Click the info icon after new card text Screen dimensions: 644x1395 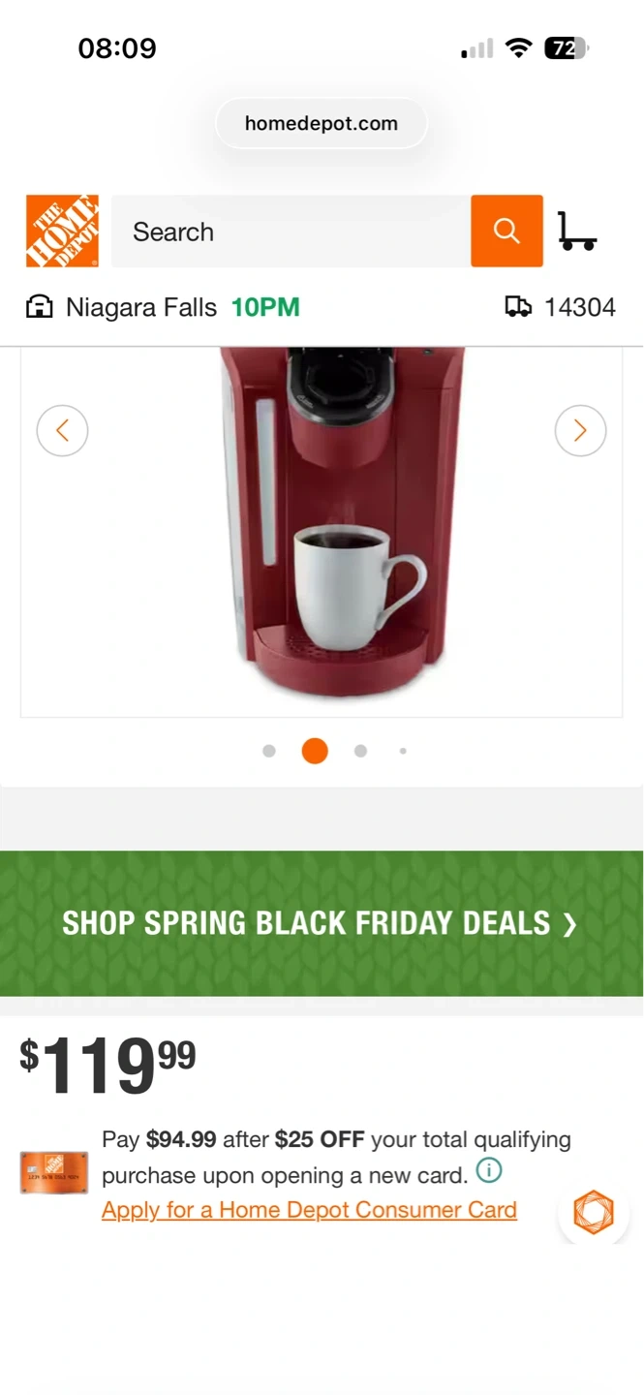click(489, 1171)
